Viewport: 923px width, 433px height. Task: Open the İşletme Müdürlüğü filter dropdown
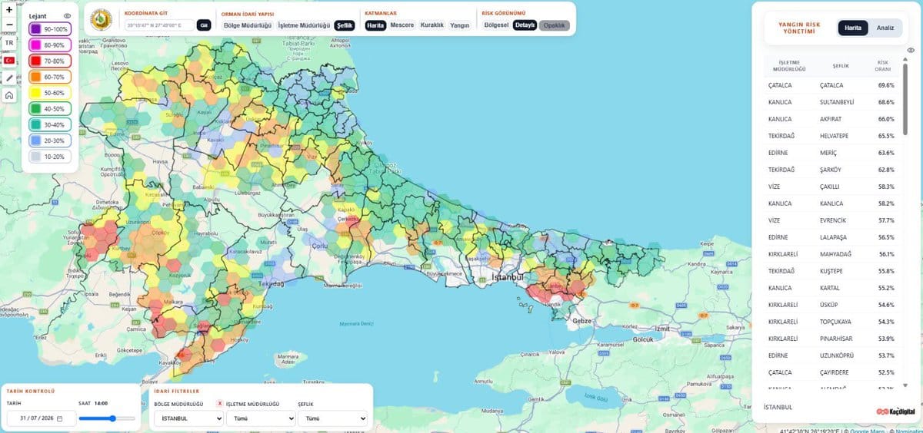[261, 418]
